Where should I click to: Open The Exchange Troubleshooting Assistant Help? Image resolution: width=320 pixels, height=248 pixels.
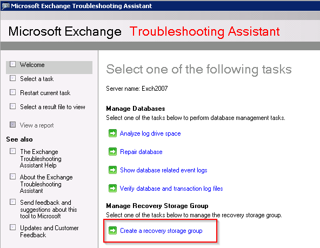click(41, 158)
